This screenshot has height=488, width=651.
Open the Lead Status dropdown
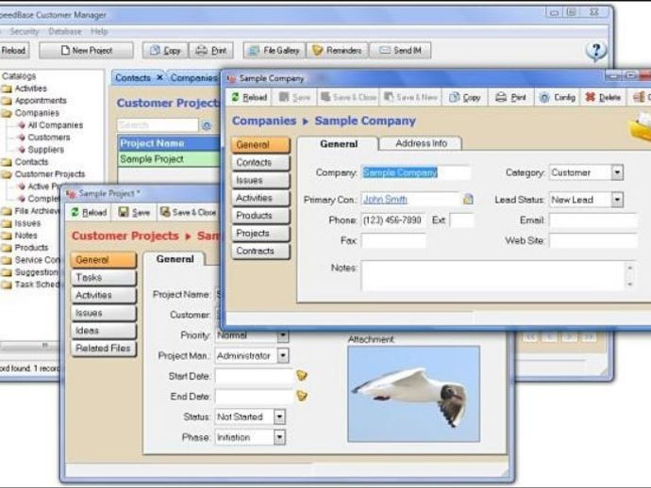[617, 200]
